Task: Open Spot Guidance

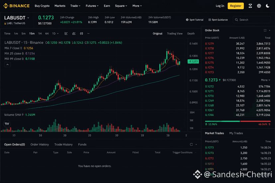Action: click(x=218, y=20)
